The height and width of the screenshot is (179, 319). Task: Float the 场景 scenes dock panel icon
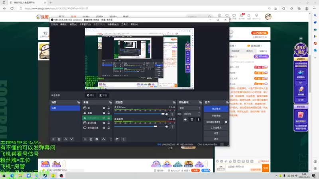79,102
